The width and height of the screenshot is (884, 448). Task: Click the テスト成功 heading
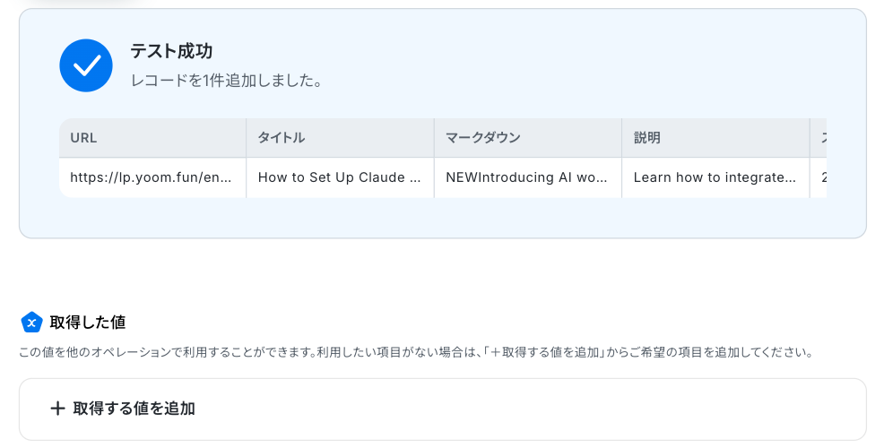pos(171,51)
